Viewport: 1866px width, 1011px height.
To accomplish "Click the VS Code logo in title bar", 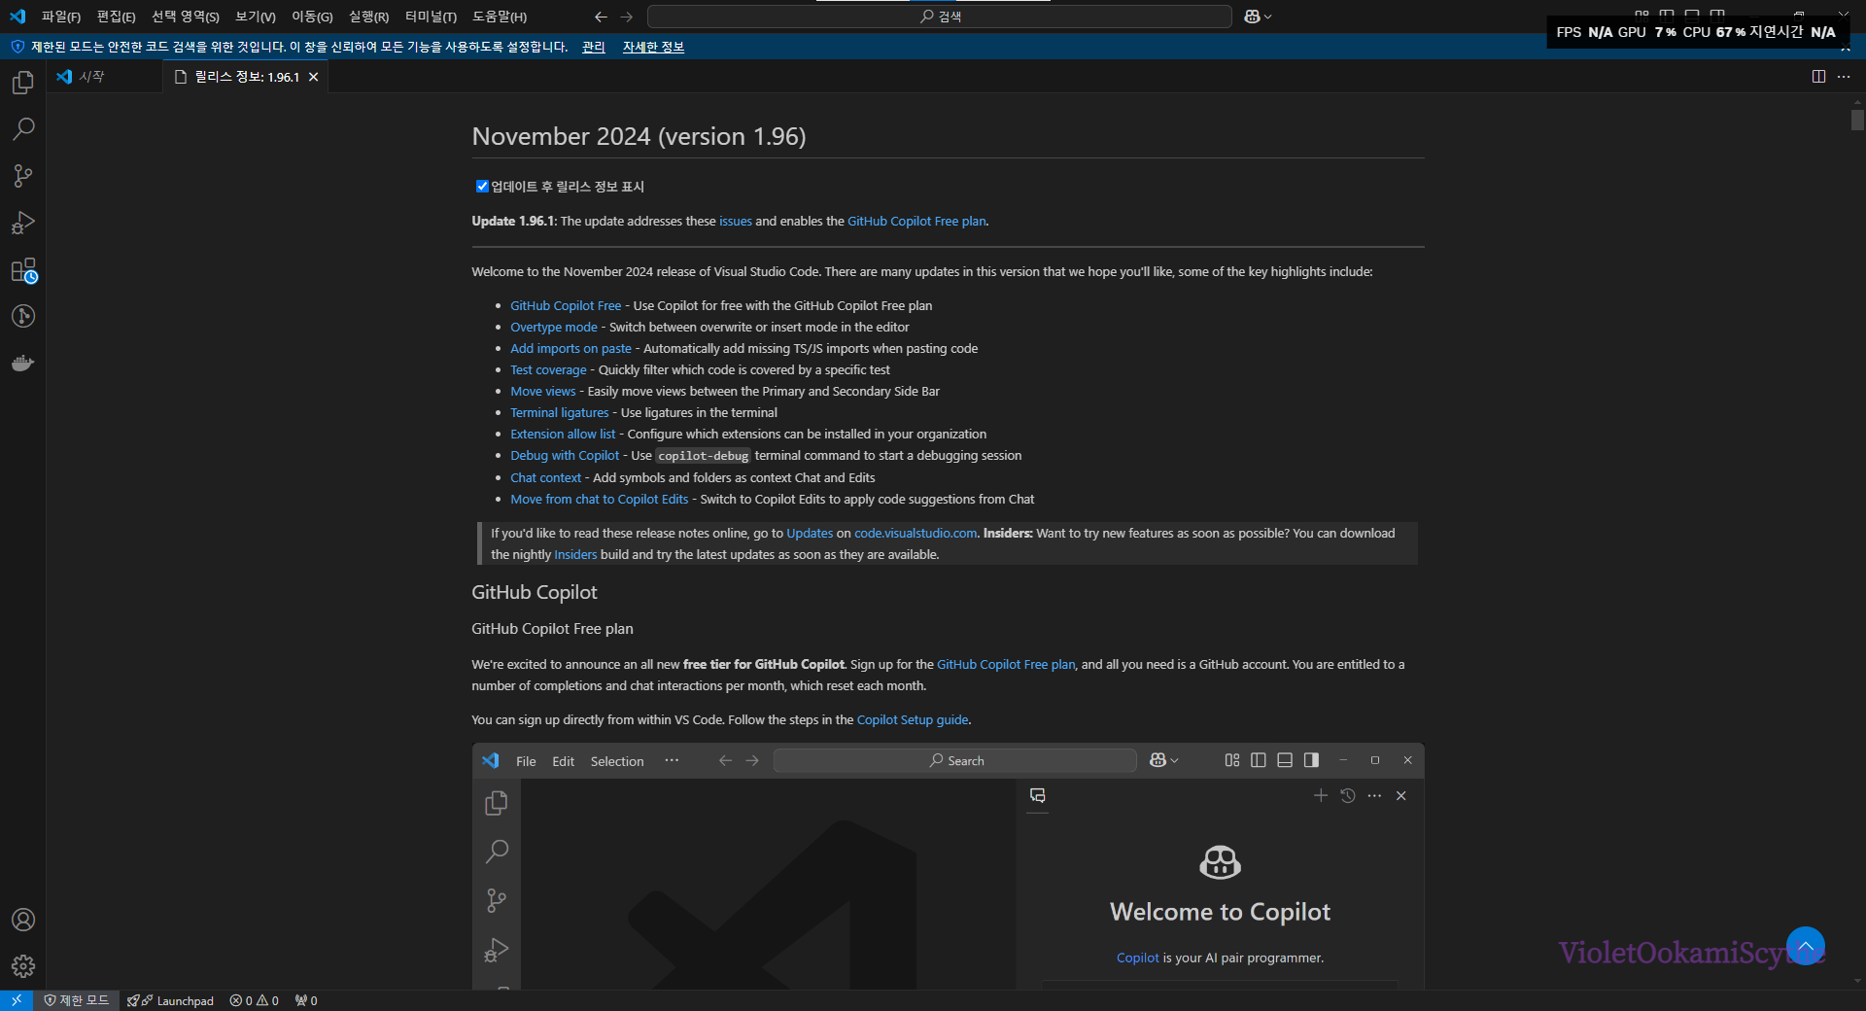I will click(x=17, y=17).
